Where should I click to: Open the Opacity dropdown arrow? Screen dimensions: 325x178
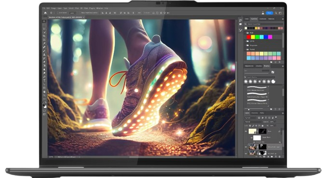pos(275,122)
